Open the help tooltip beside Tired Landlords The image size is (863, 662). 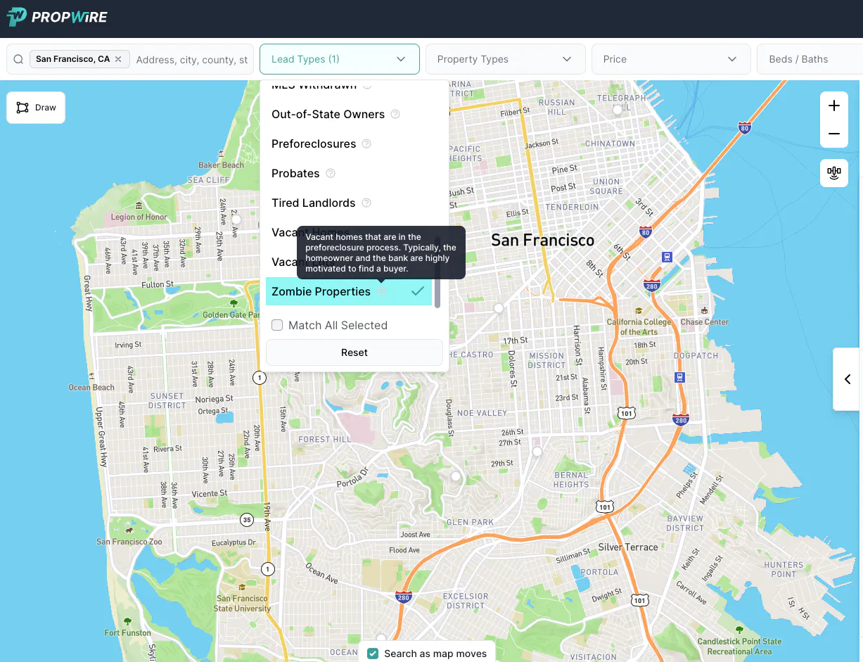coord(366,203)
